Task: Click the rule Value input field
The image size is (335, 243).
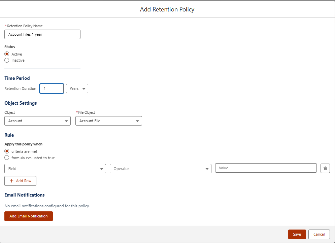Action: [266, 168]
